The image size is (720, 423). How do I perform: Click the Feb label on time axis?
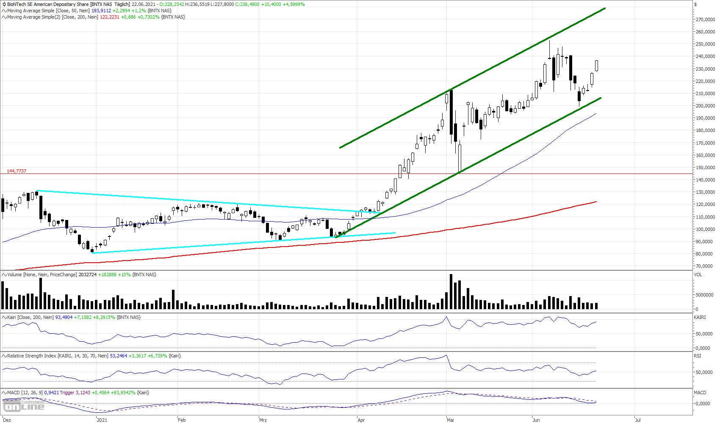(x=182, y=420)
